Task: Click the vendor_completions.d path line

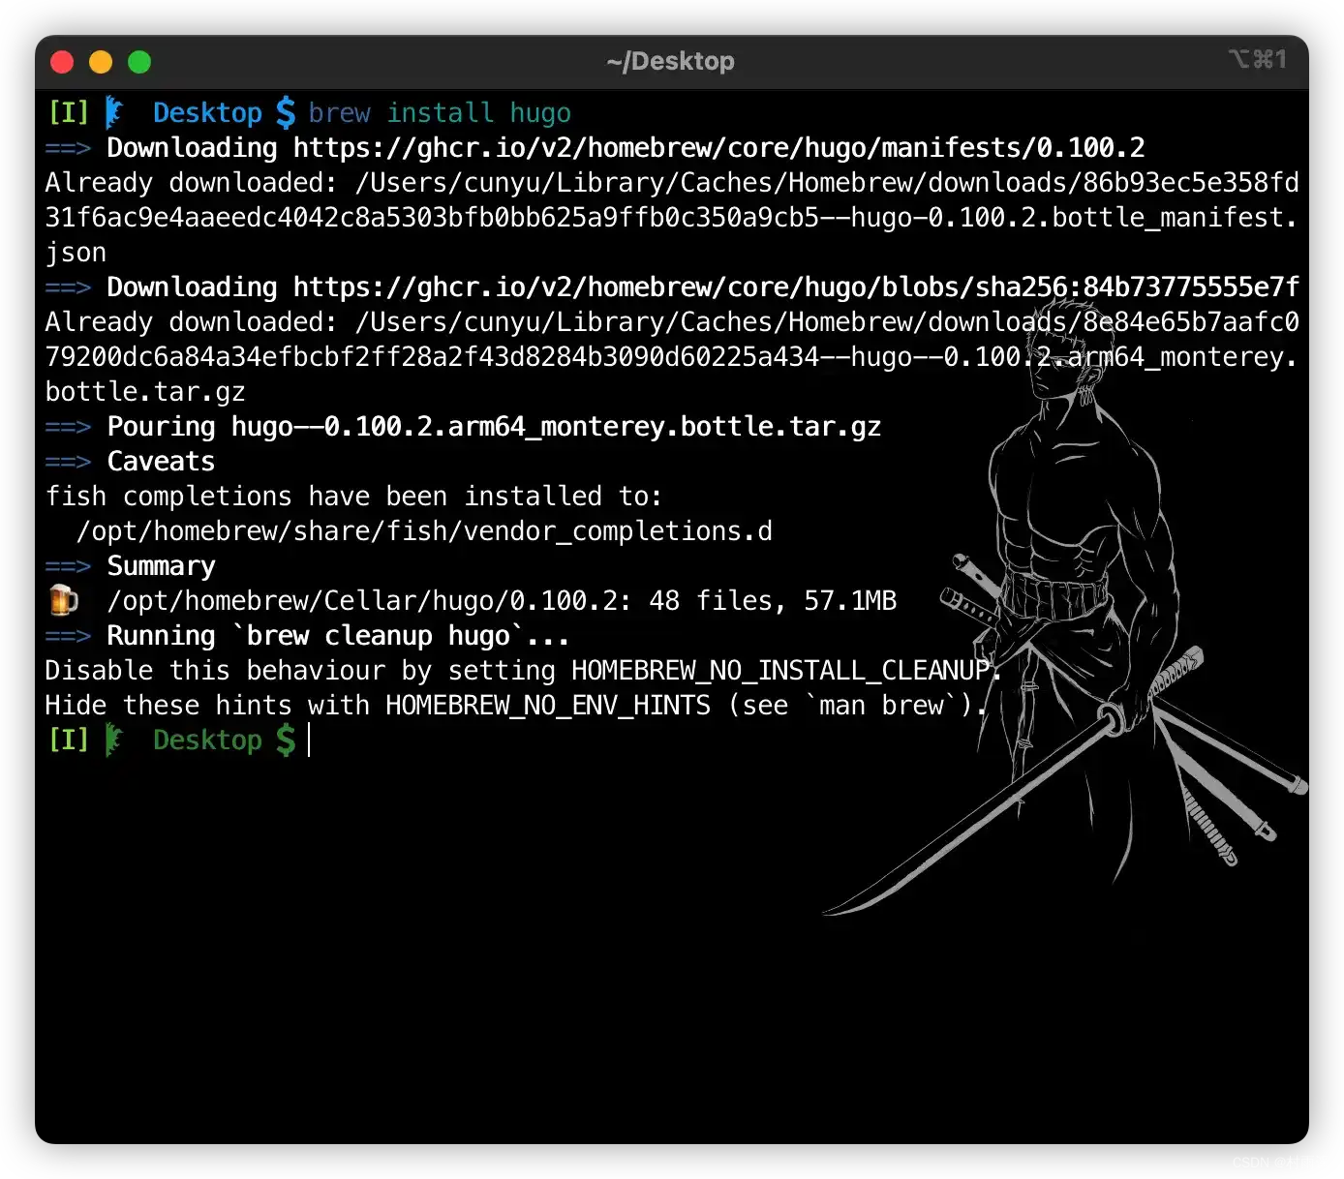Action: [424, 531]
